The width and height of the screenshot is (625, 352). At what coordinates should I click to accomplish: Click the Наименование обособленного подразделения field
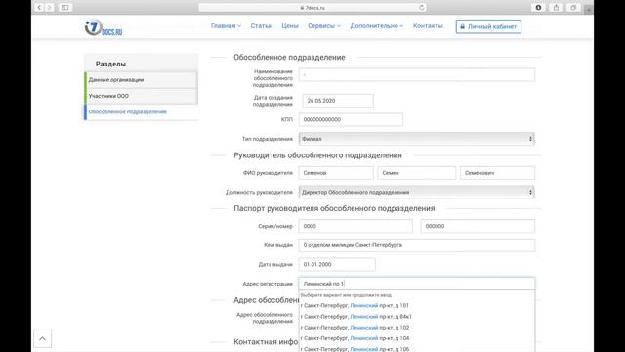(417, 74)
